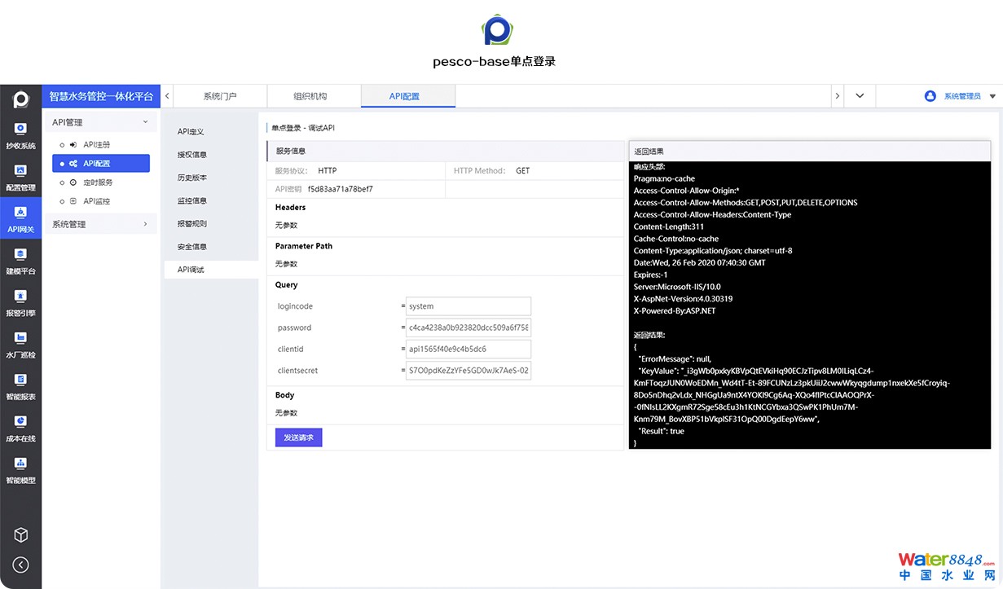
Task: Open the 安全信息 side menu item
Action: tap(192, 247)
